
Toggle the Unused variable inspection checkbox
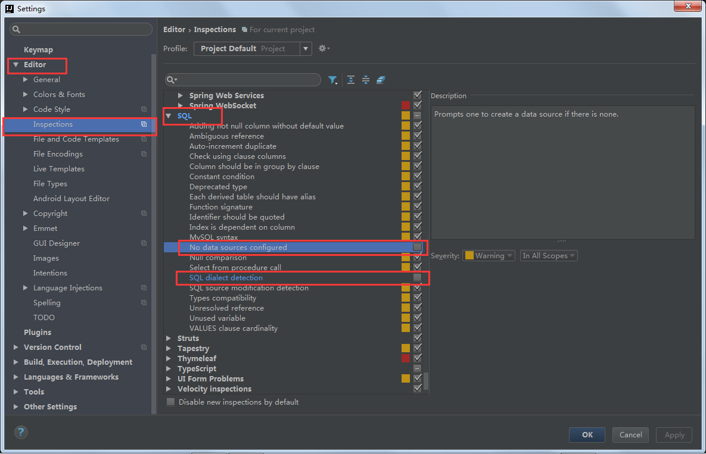point(418,318)
